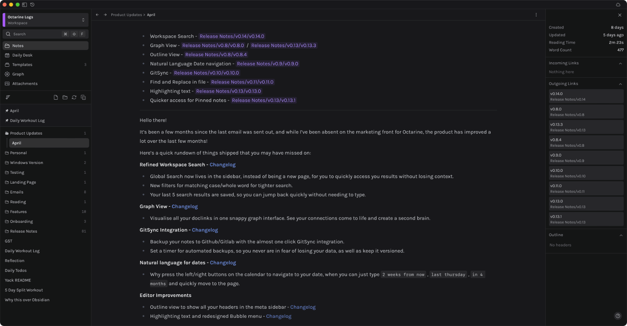Open Daily Desk in the sidebar

[22, 55]
